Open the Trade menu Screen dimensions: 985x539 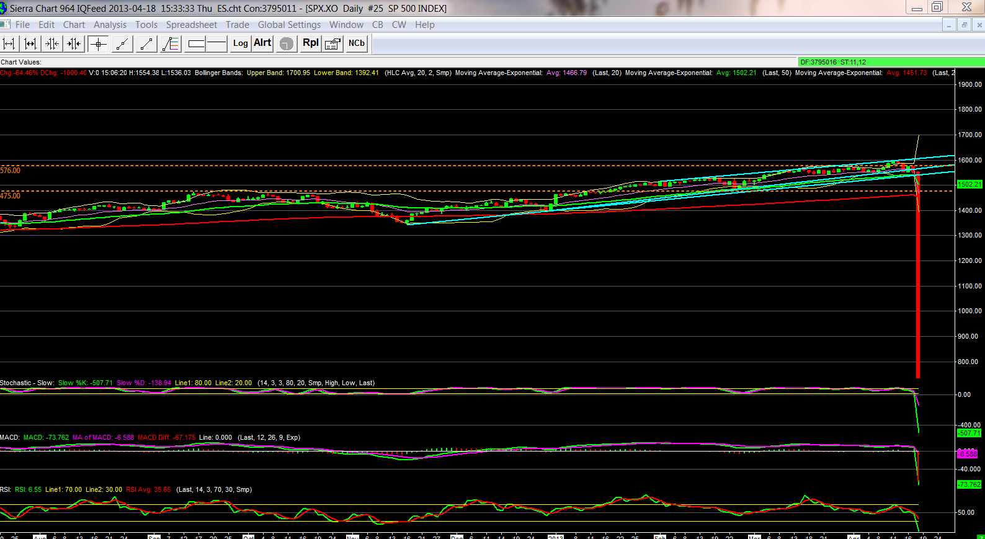point(238,25)
